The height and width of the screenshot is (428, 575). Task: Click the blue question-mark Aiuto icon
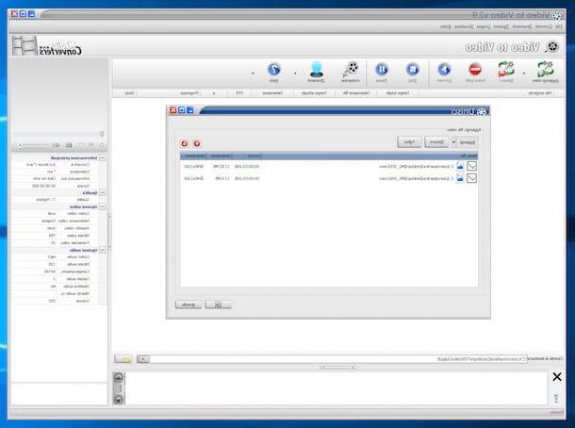[274, 69]
